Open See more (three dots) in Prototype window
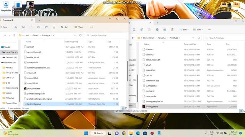The image size is (245, 137). coord(210,30)
